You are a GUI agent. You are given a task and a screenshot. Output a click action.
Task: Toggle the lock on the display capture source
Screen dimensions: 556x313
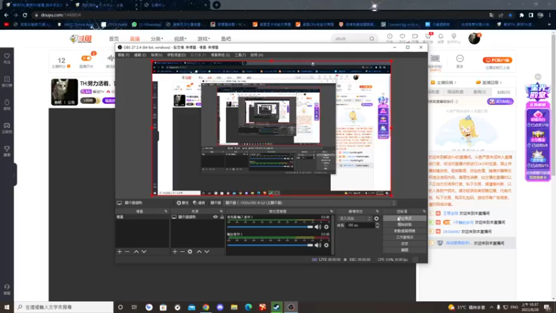pyautogui.click(x=222, y=217)
